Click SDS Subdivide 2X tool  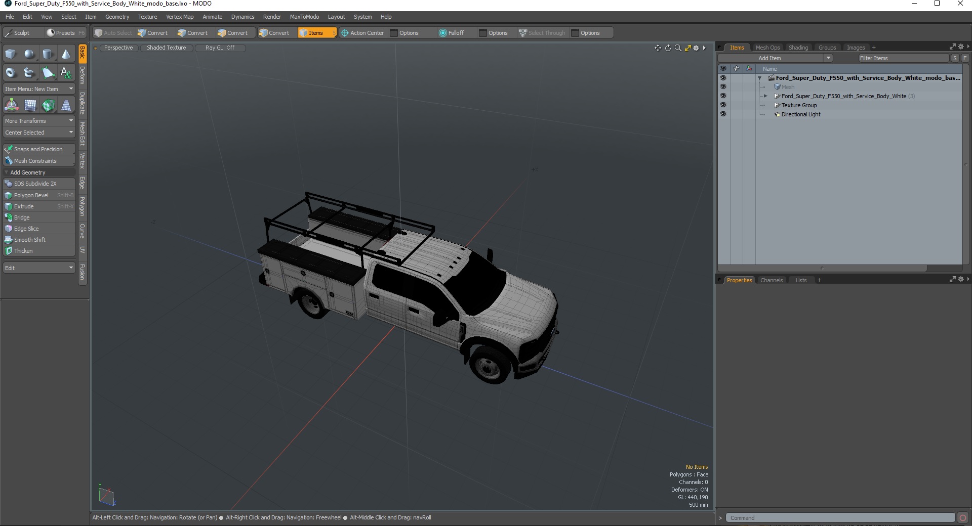(39, 184)
